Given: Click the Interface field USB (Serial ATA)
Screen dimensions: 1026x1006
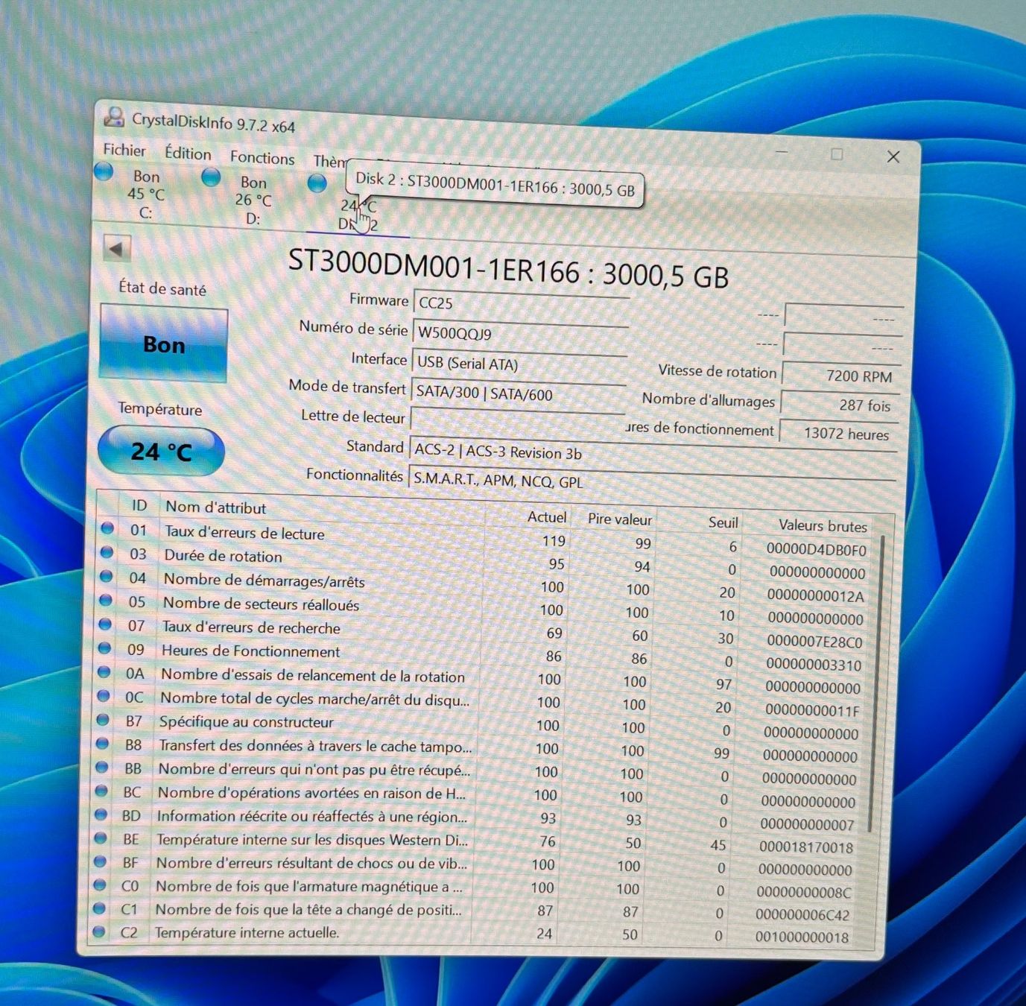Looking at the screenshot, I should (x=519, y=365).
